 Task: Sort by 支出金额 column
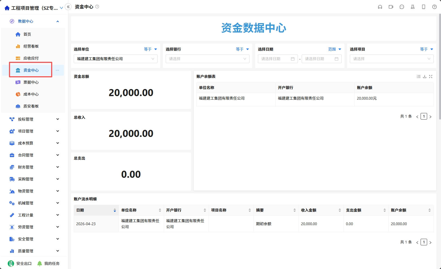pyautogui.click(x=385, y=210)
